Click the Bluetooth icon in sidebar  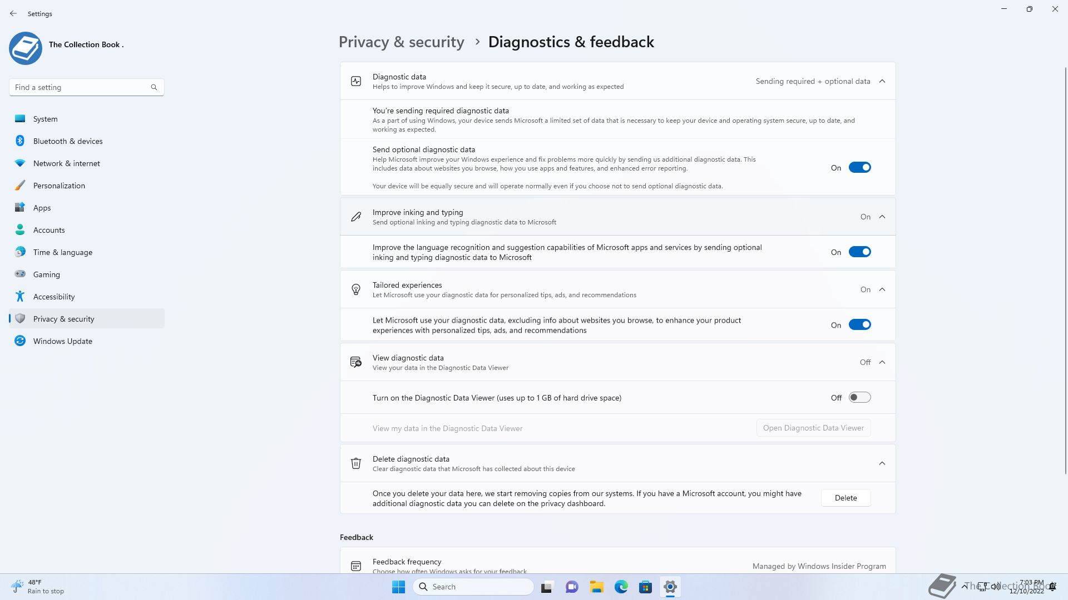pos(20,141)
